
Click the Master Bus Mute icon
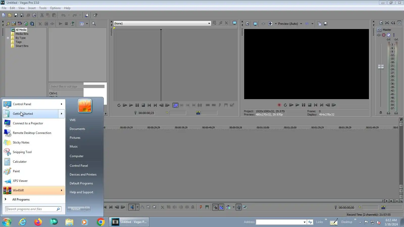(389, 35)
